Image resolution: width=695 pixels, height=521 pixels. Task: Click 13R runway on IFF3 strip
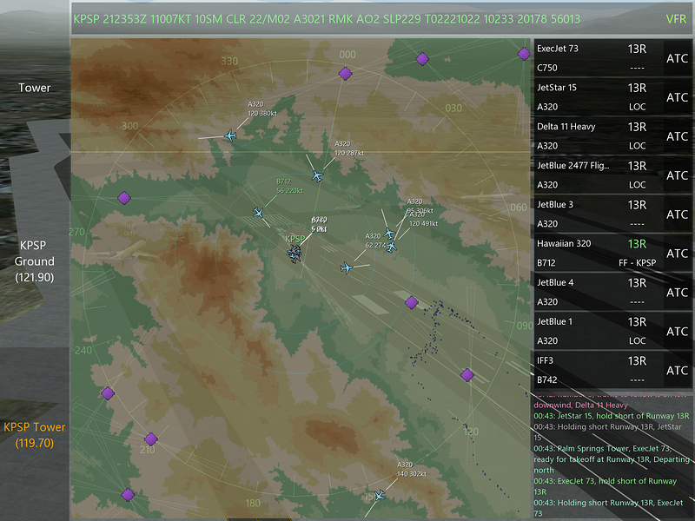[x=637, y=361]
